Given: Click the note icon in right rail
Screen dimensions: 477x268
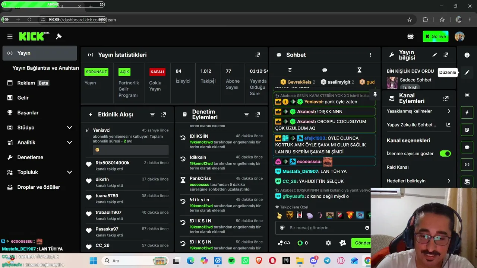Looking at the screenshot, I should pyautogui.click(x=467, y=130).
